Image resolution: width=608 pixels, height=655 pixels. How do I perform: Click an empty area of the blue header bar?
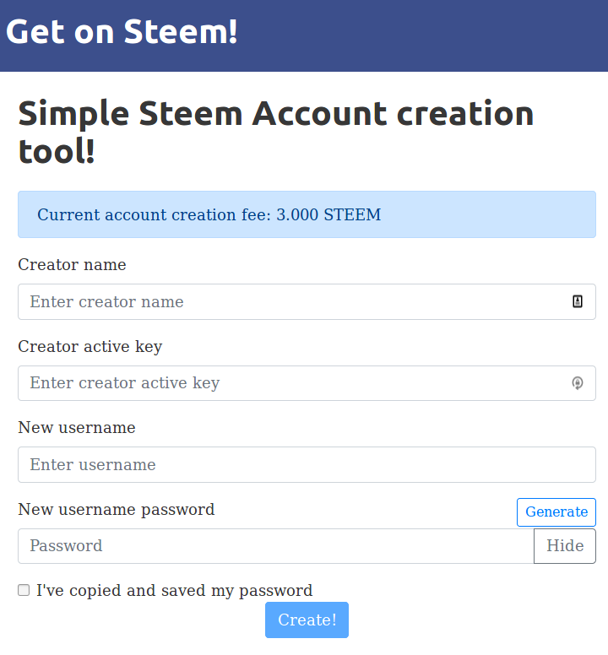pos(418,35)
